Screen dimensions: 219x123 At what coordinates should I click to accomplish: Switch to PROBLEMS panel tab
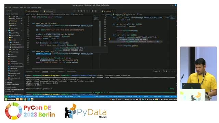tap(29, 71)
